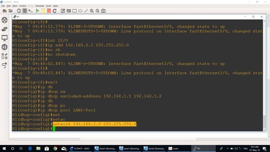The height and width of the screenshot is (152, 270).
Task: Click the 'int f2/0' command line
Action: point(40,41)
